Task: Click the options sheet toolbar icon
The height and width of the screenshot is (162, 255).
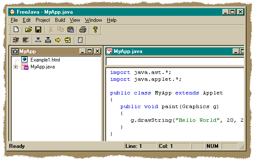Action: point(80,40)
